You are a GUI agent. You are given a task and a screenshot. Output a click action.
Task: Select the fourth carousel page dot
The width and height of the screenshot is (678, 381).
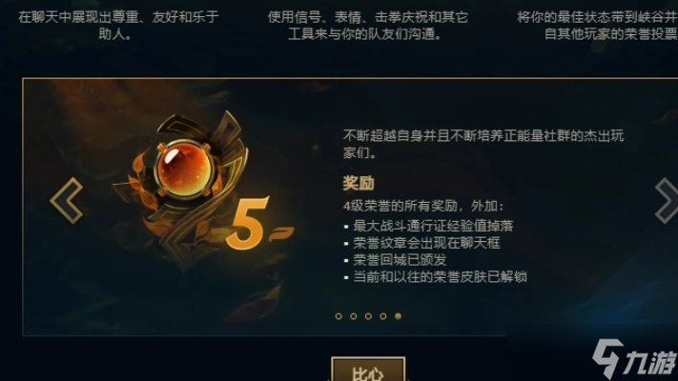click(383, 316)
